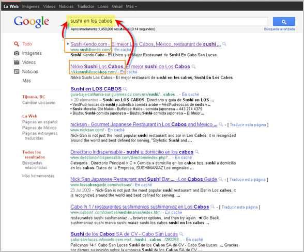View En caché for www.nicksan.com
Viewport: 304px width, 252px height.
pos(116,130)
